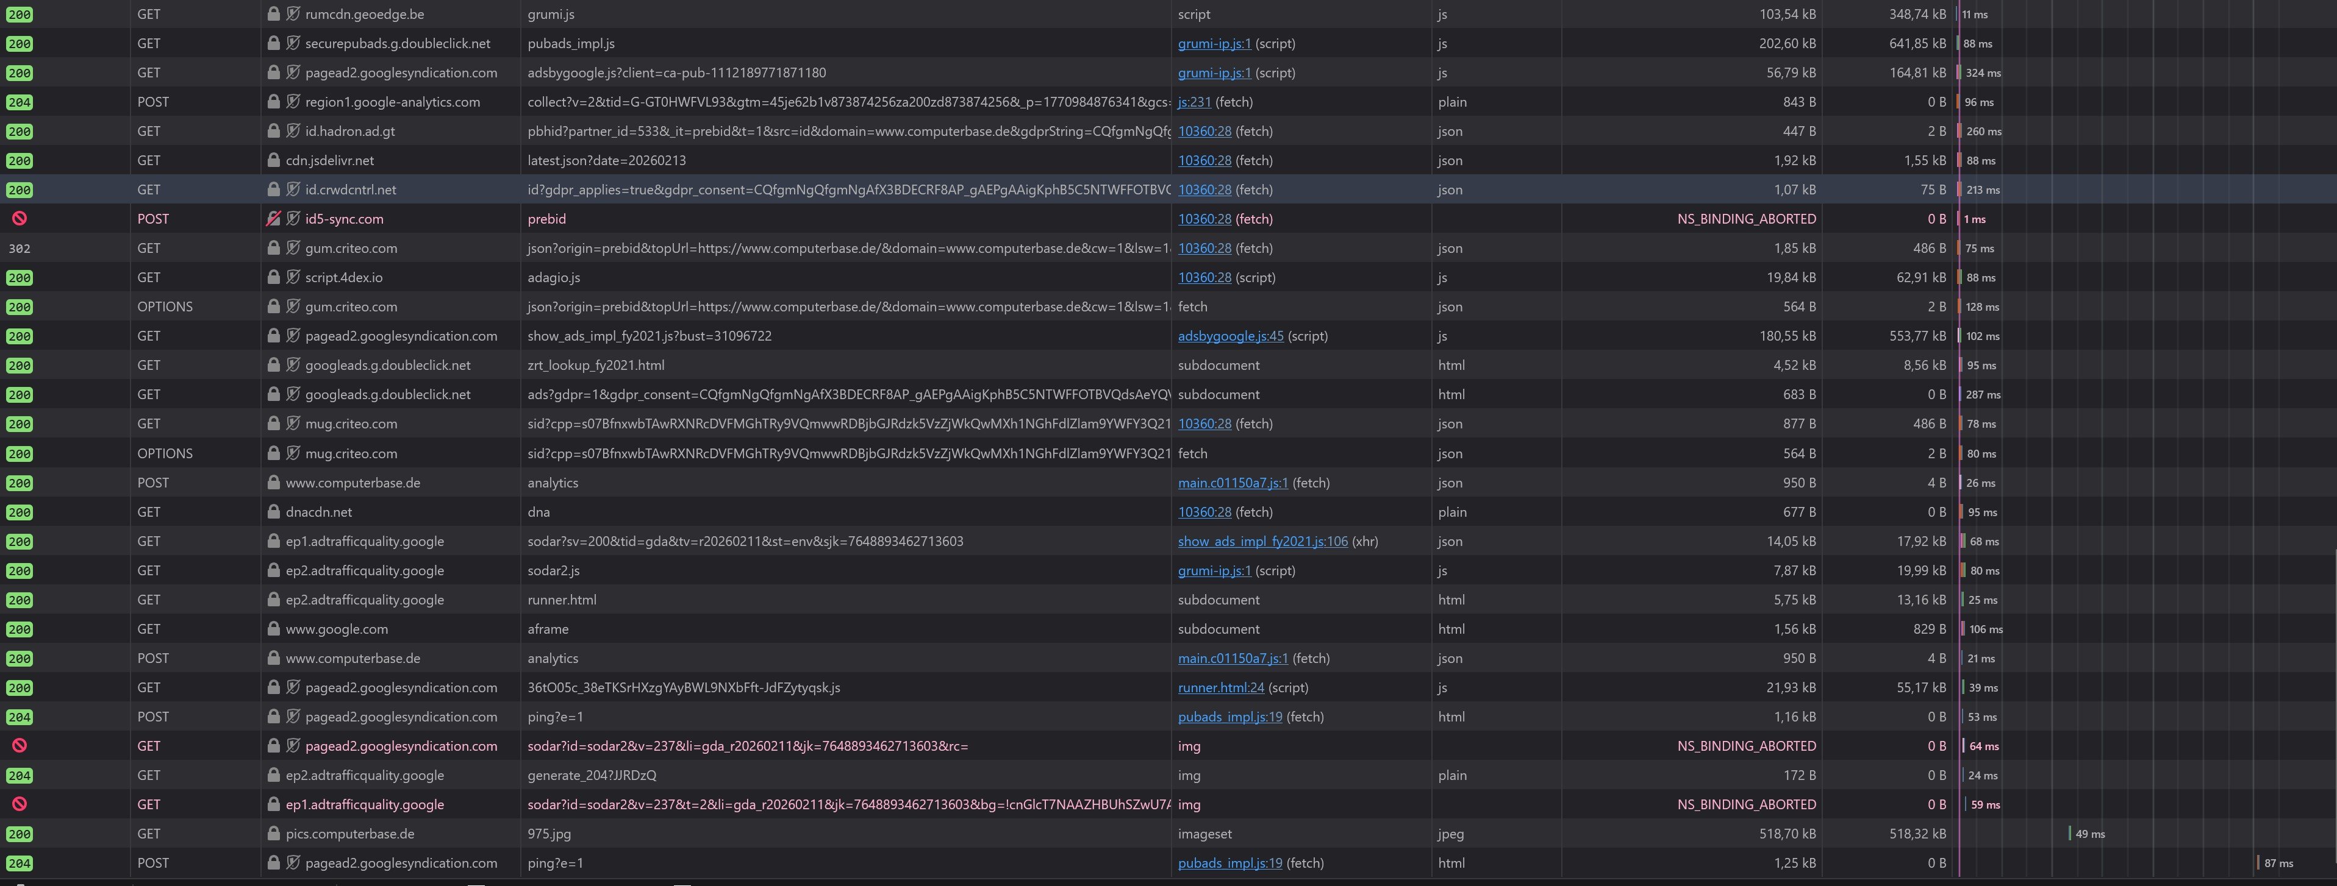Click the tracking shield icon beside script.4dex.io

point(293,277)
